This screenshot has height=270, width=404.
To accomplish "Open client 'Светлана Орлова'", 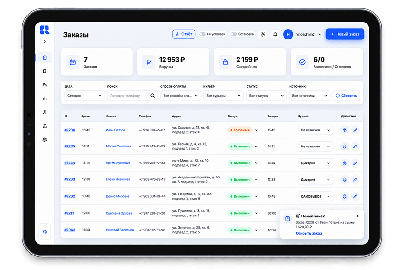I will tap(119, 213).
